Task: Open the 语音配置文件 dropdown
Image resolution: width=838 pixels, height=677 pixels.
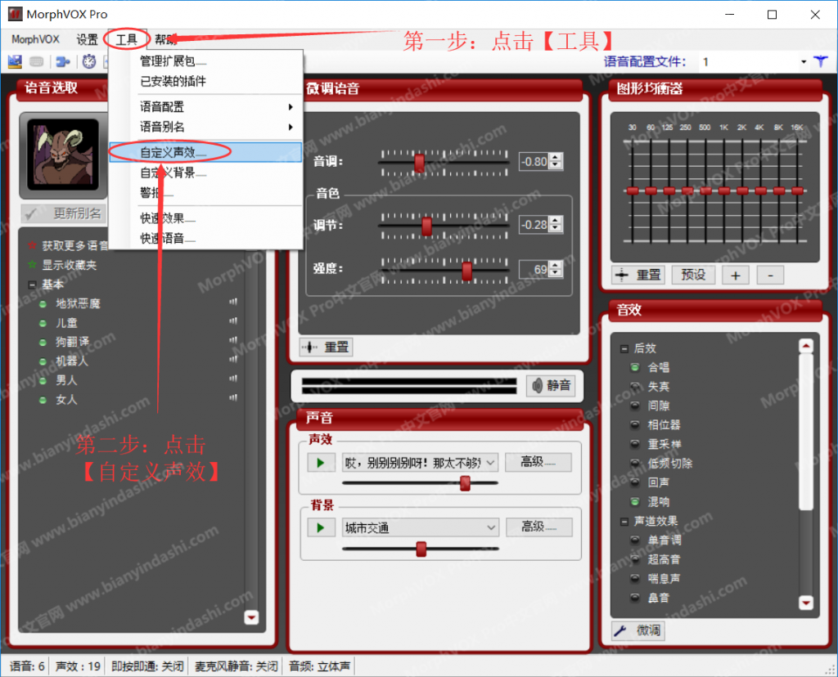Action: pyautogui.click(x=804, y=62)
